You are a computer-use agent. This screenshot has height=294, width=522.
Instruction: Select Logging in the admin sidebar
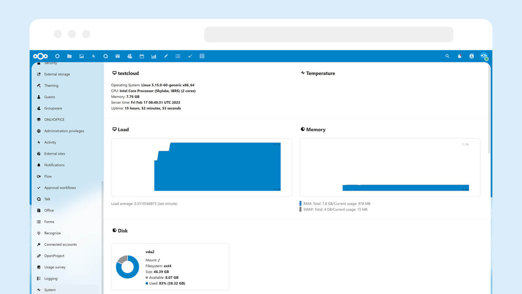click(x=51, y=278)
